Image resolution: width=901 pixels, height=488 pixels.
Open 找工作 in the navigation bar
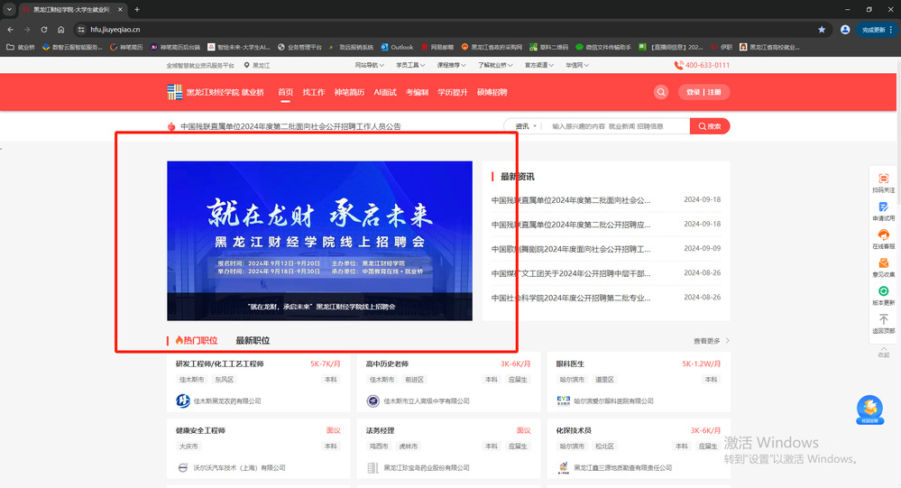point(314,92)
